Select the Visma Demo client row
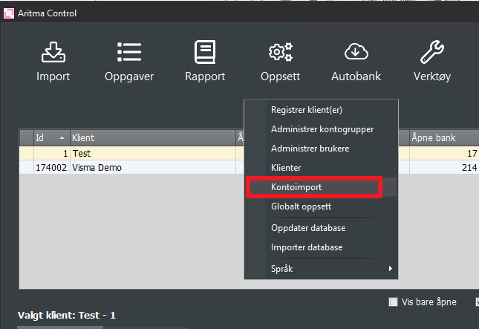479x329 pixels. [97, 168]
